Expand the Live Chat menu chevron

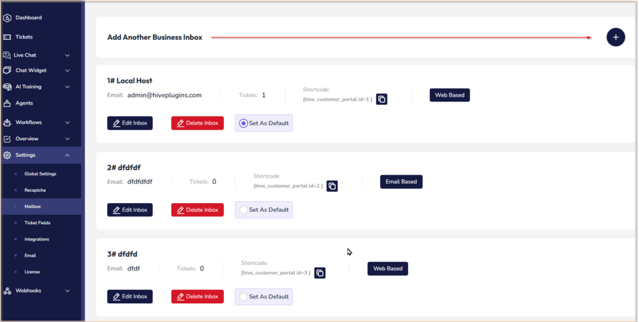coord(67,55)
